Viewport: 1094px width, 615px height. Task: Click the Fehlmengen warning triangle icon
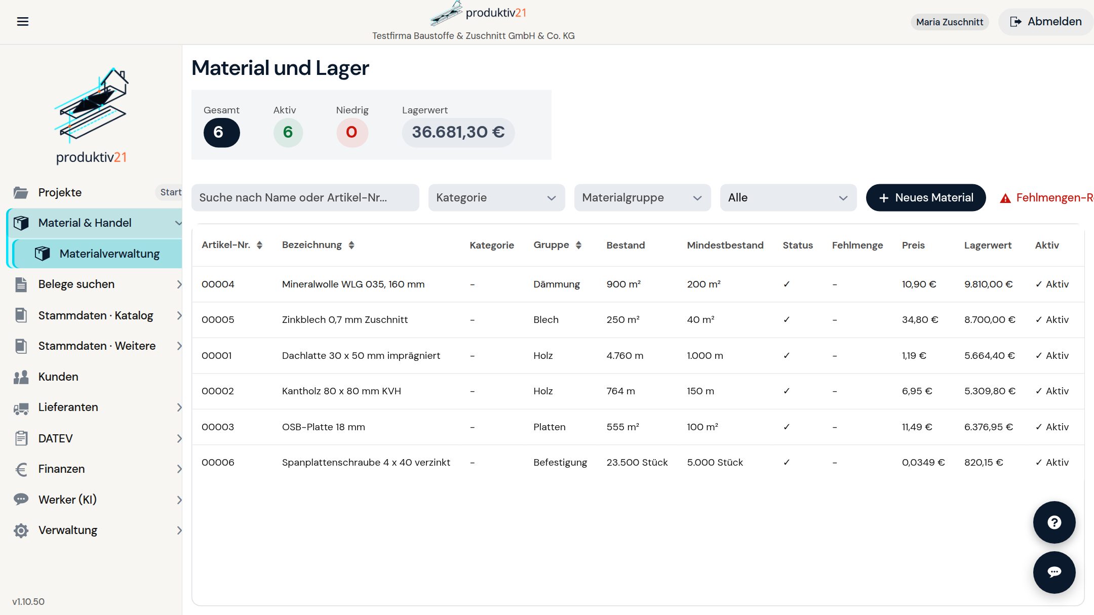[x=1005, y=198]
